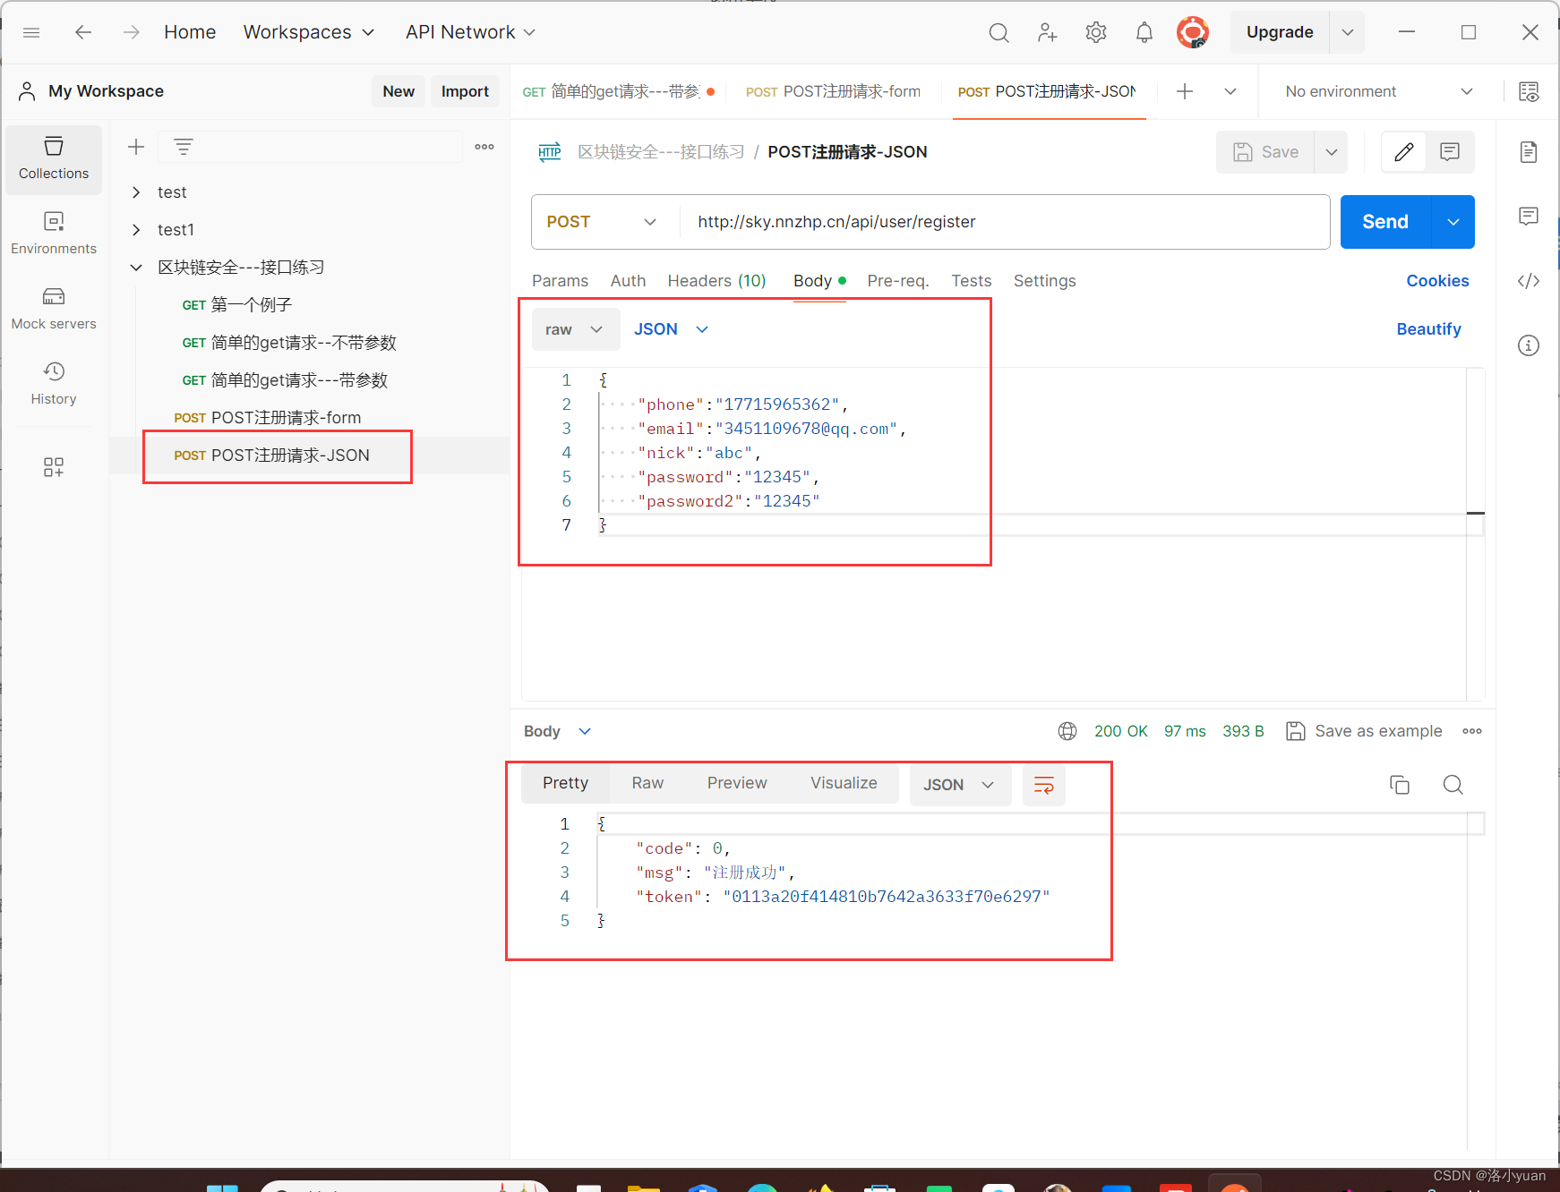Collapse the 区块链安全---接口练习 collection
The image size is (1560, 1192).
tap(136, 268)
